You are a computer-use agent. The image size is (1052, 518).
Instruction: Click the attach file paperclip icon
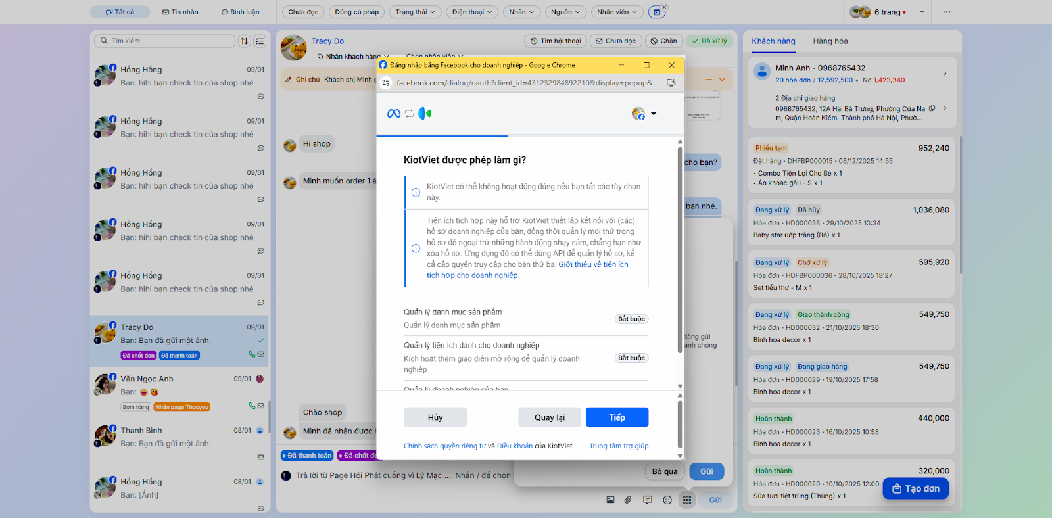pyautogui.click(x=628, y=500)
